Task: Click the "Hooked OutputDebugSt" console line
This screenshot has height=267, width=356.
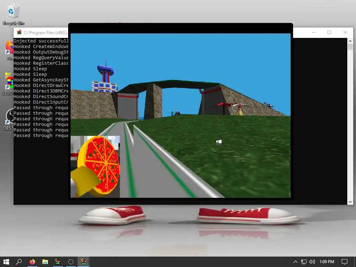Action: click(41, 52)
